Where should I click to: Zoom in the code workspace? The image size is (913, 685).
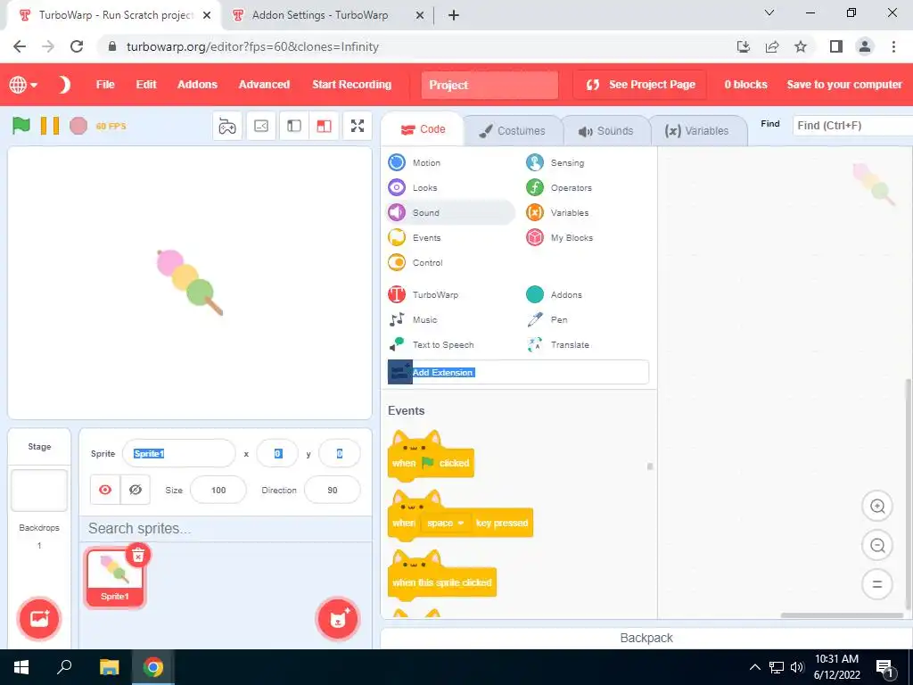(x=877, y=507)
